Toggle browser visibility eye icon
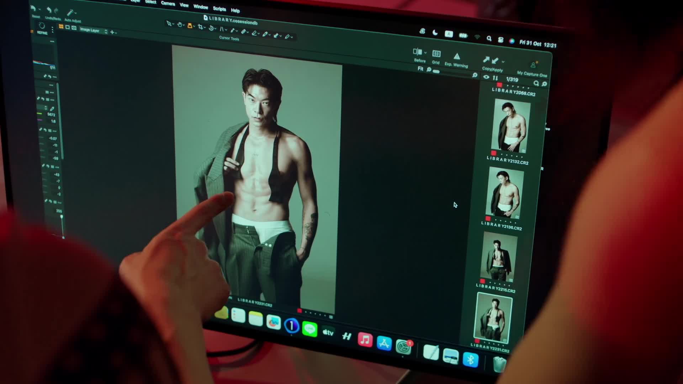683x384 pixels. (486, 77)
